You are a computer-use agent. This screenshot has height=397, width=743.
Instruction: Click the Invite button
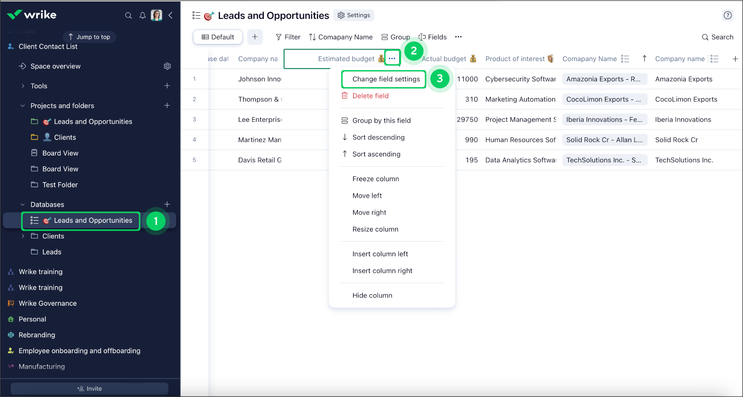90,389
